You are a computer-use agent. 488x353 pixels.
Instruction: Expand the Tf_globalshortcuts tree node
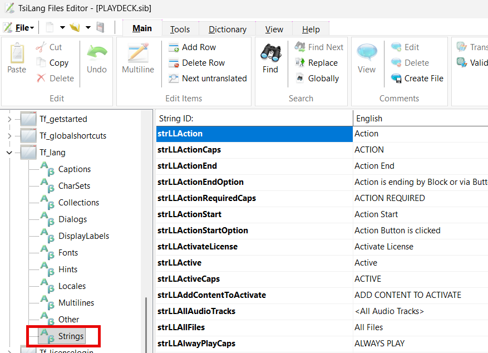point(9,136)
